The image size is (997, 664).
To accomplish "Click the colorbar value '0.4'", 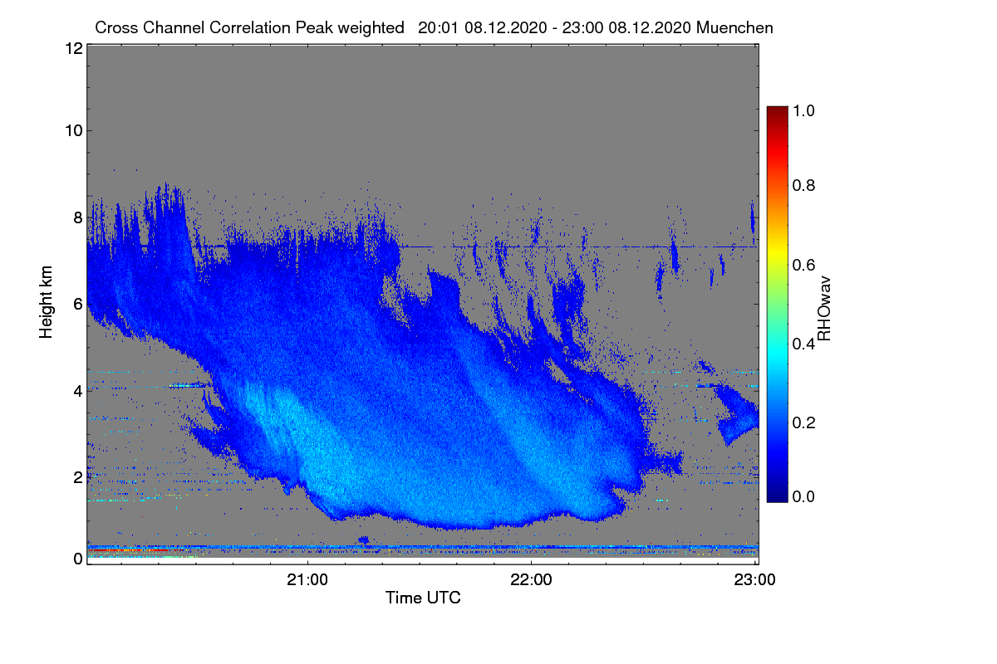I will [804, 344].
